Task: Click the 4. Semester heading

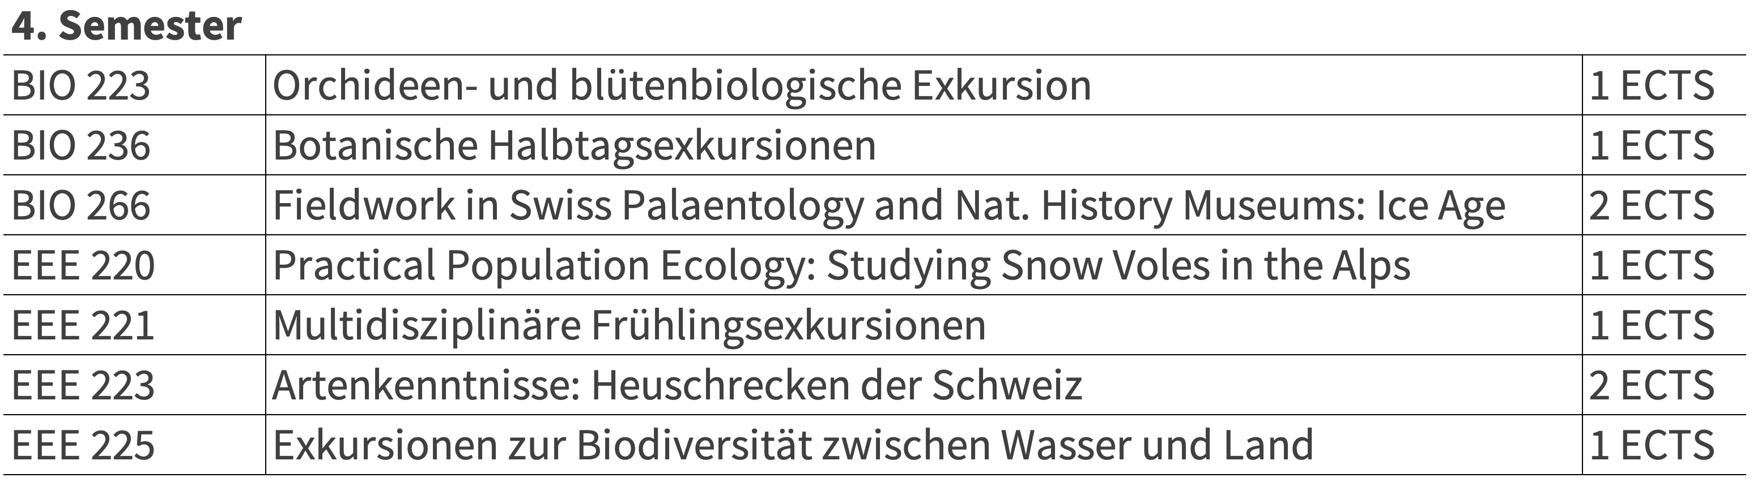Action: (126, 25)
